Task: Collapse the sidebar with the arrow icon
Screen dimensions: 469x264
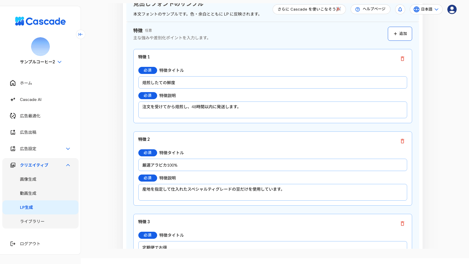Action: click(81, 34)
